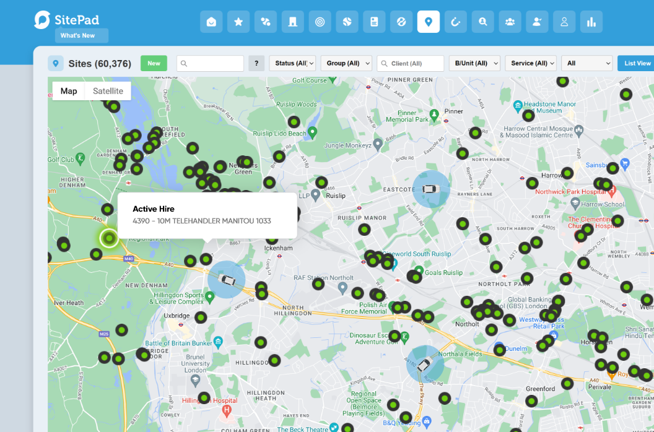Switch to List View
Image resolution: width=654 pixels, height=432 pixels.
(x=637, y=63)
